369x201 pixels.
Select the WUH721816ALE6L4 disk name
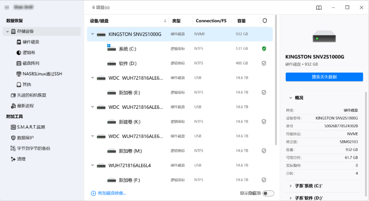point(130,166)
